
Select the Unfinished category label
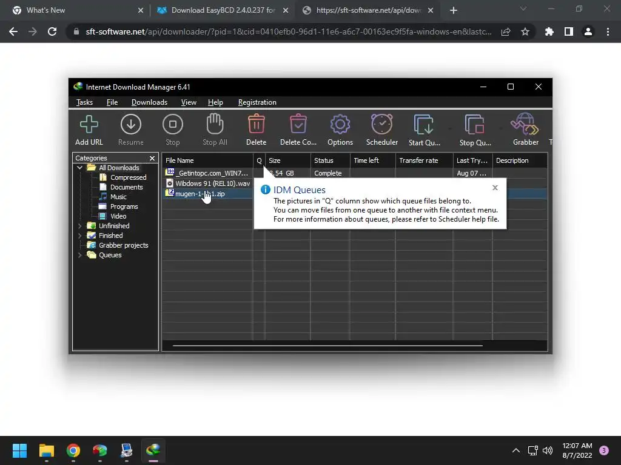pos(114,226)
